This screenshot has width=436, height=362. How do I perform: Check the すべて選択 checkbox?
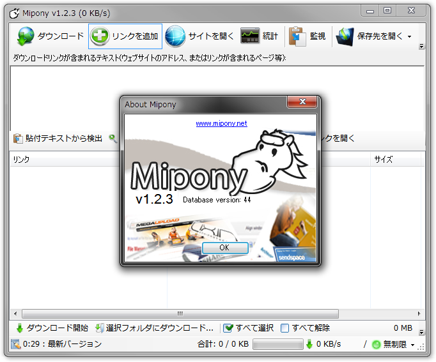[x=229, y=328]
